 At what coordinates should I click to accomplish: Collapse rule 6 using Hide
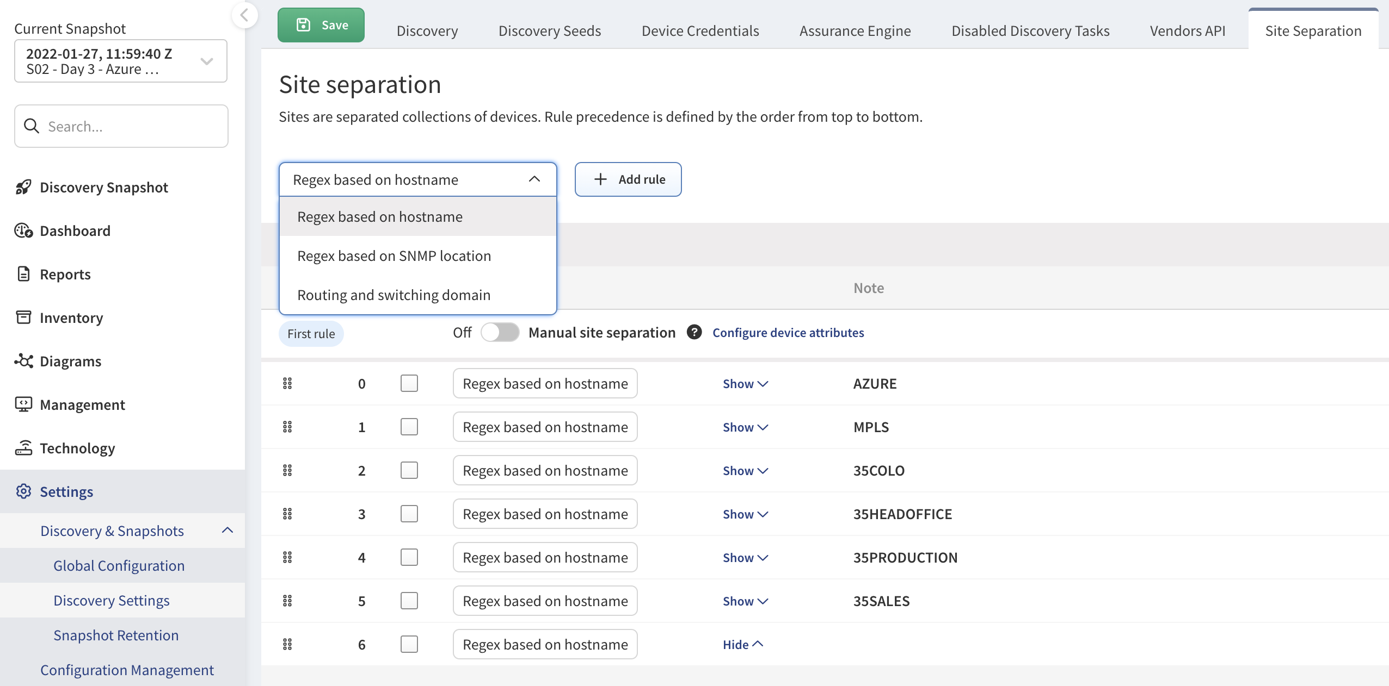(x=742, y=645)
